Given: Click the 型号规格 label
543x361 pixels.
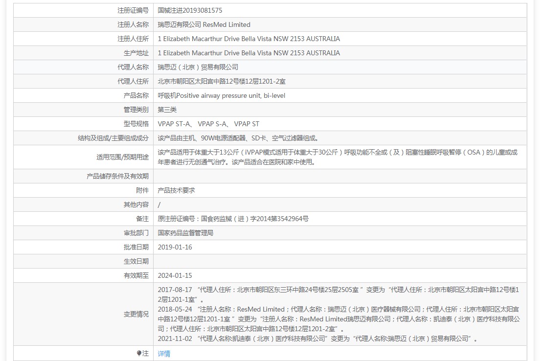Looking at the screenshot, I should [136, 124].
